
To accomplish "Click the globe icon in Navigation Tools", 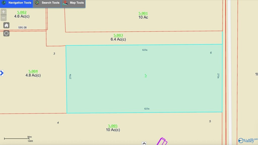I will point(4,3).
